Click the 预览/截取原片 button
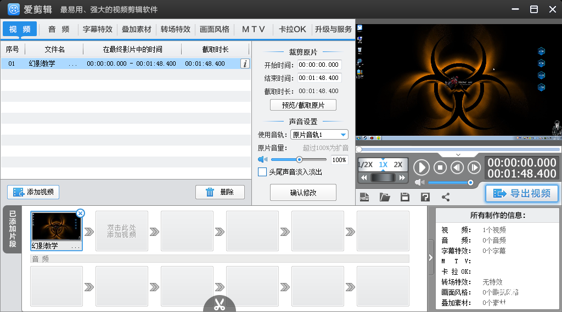 click(303, 105)
